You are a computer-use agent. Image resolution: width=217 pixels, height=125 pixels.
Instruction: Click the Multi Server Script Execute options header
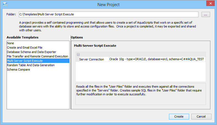pyautogui.click(x=95, y=45)
